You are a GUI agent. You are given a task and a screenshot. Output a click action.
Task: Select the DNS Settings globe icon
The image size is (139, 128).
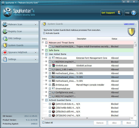click(5, 38)
